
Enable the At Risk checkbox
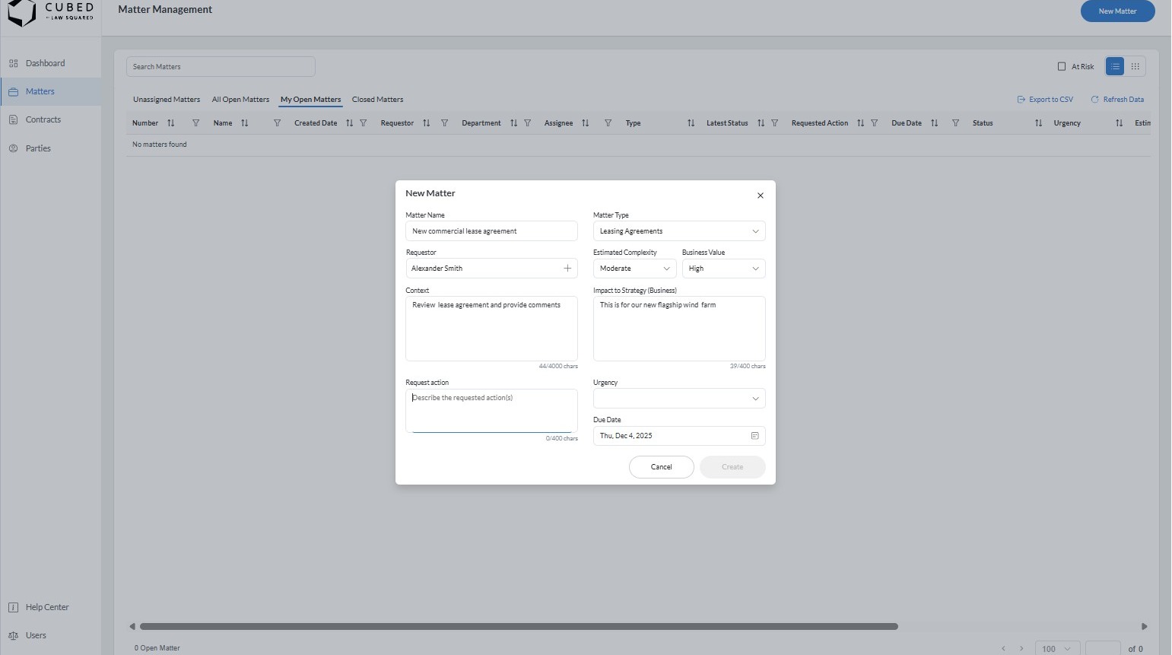tap(1062, 67)
